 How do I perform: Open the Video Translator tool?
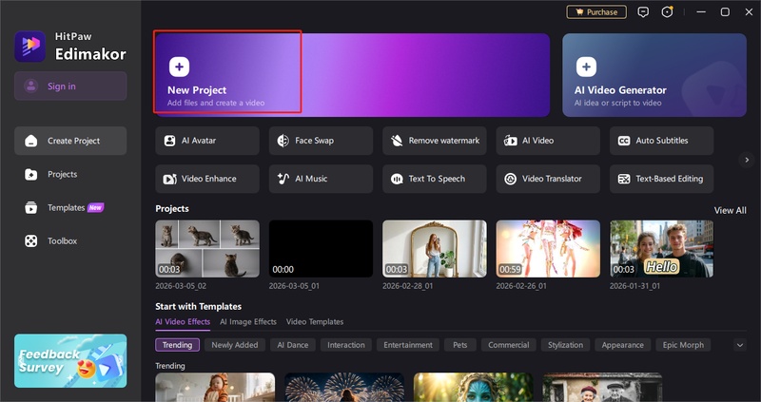548,179
